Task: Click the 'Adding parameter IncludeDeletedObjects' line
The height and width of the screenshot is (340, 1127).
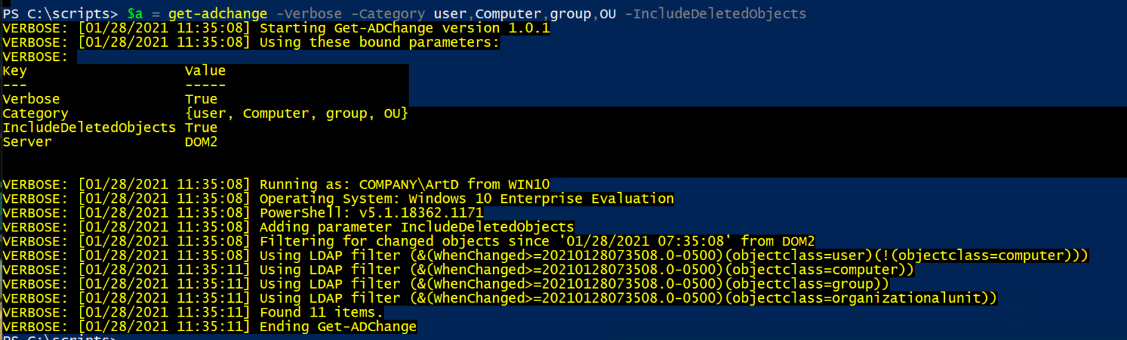Action: pos(288,227)
